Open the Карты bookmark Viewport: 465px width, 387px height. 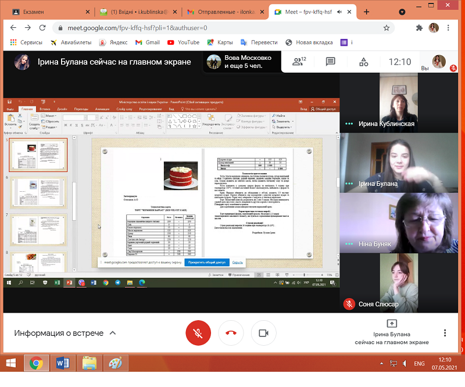point(220,42)
